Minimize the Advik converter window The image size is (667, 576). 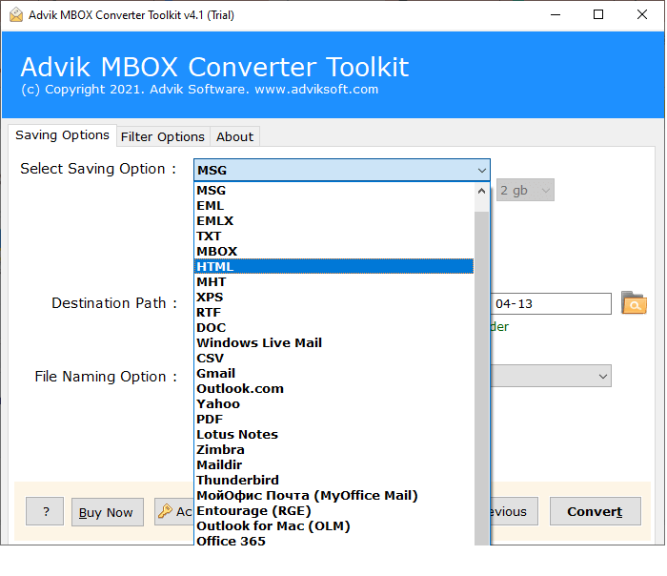tap(556, 15)
